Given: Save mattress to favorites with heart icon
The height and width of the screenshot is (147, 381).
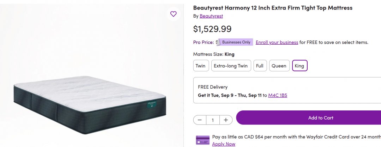Looking at the screenshot, I should pyautogui.click(x=173, y=14).
